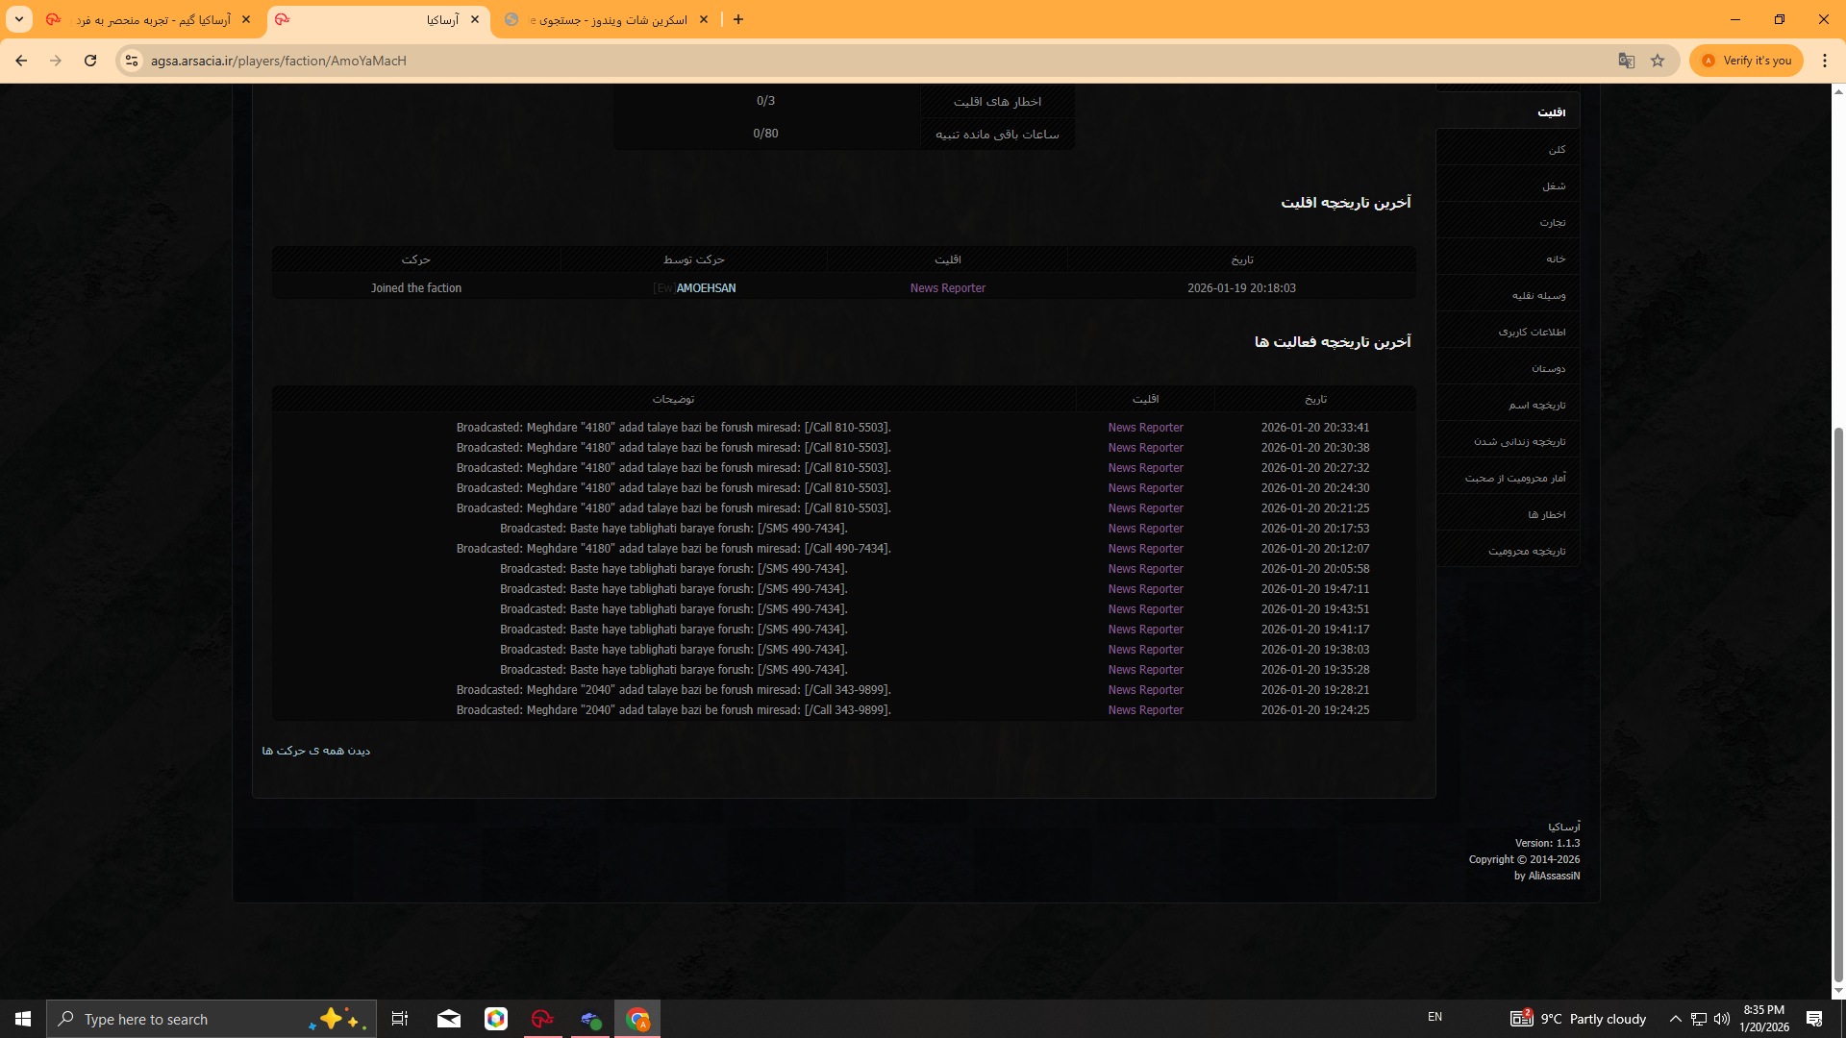
Task: Click the AMOEHSAN player link
Action: point(706,288)
